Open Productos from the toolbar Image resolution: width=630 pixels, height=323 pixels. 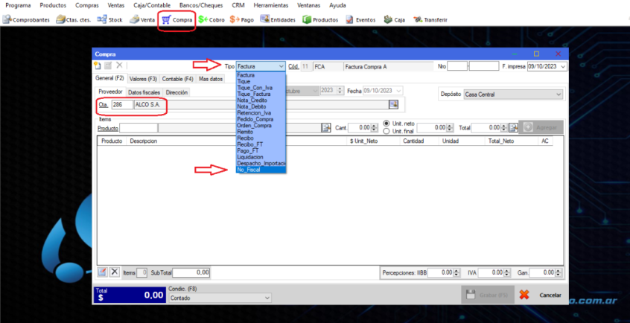[x=321, y=19]
